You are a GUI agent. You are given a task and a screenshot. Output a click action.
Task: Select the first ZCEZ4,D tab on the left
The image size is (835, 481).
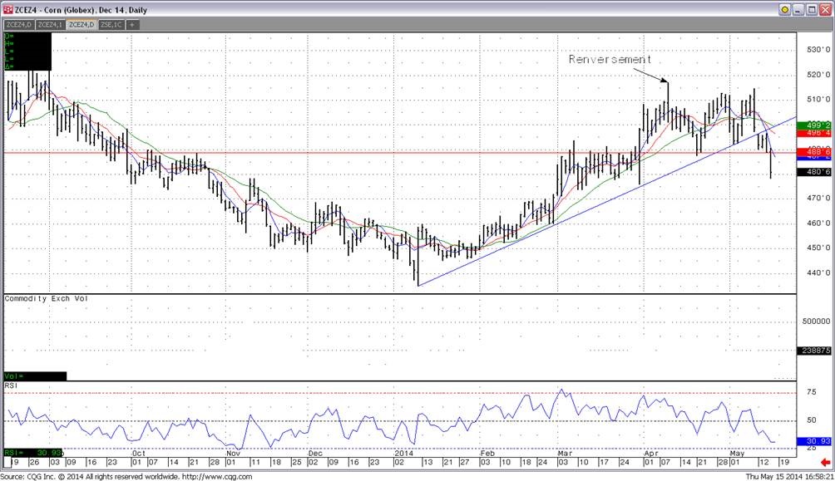tap(19, 25)
